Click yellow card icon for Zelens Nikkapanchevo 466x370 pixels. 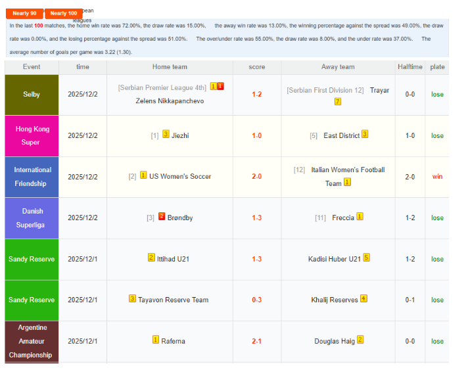pos(214,86)
